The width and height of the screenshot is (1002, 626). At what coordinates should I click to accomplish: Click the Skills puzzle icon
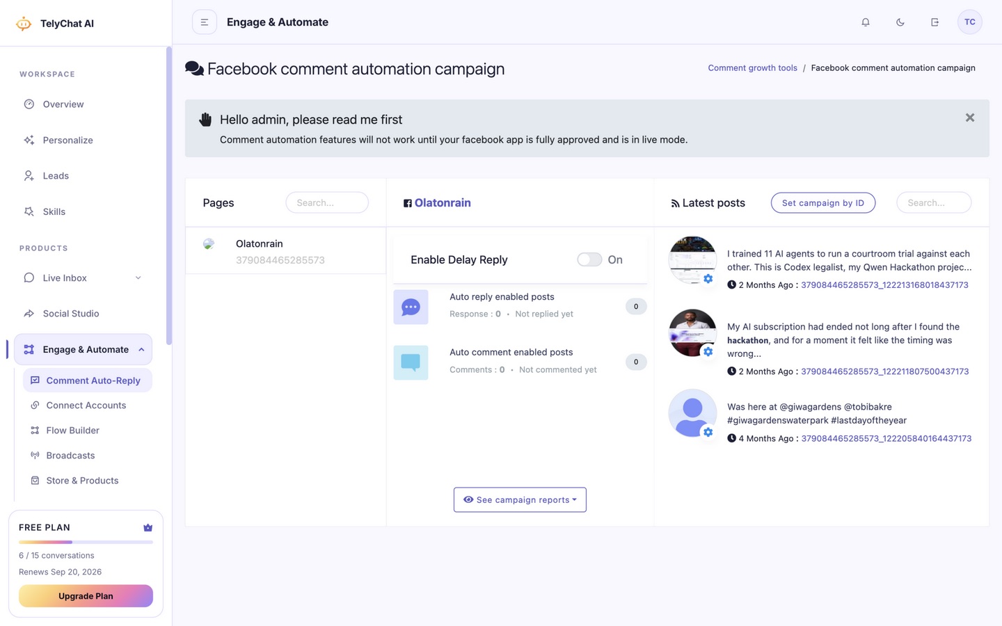point(29,211)
